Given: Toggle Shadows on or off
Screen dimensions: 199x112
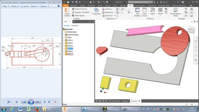Looking at the screenshot, I should point(107,9).
